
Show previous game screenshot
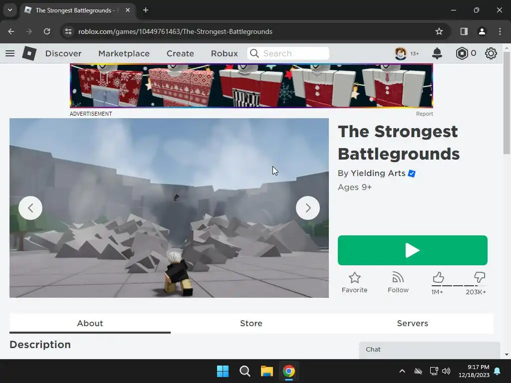tap(30, 208)
